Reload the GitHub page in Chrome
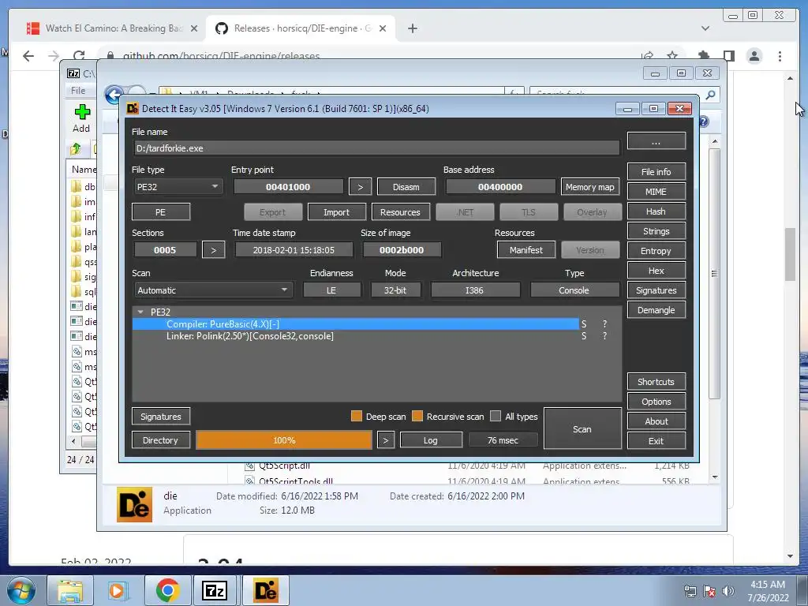The image size is (808, 606). [79, 56]
